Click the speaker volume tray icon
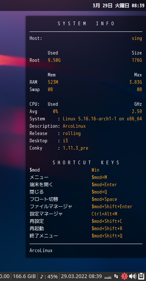Screen dimensions: 146x281 coord(132,276)
